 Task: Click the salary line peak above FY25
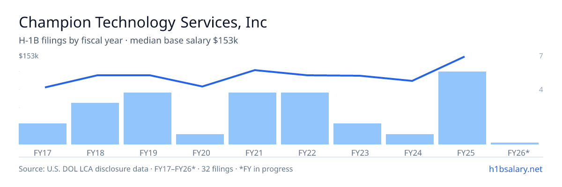[464, 57]
